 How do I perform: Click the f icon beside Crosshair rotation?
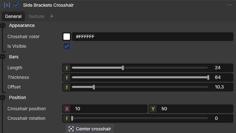(x=67, y=119)
